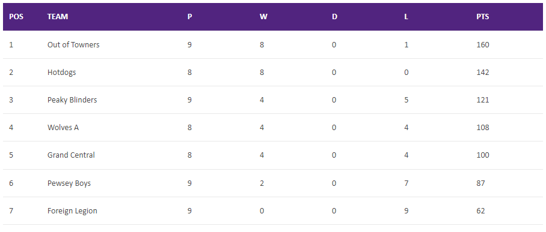
Task: Select Pewsey Boys' 87 points cell
Action: point(480,183)
